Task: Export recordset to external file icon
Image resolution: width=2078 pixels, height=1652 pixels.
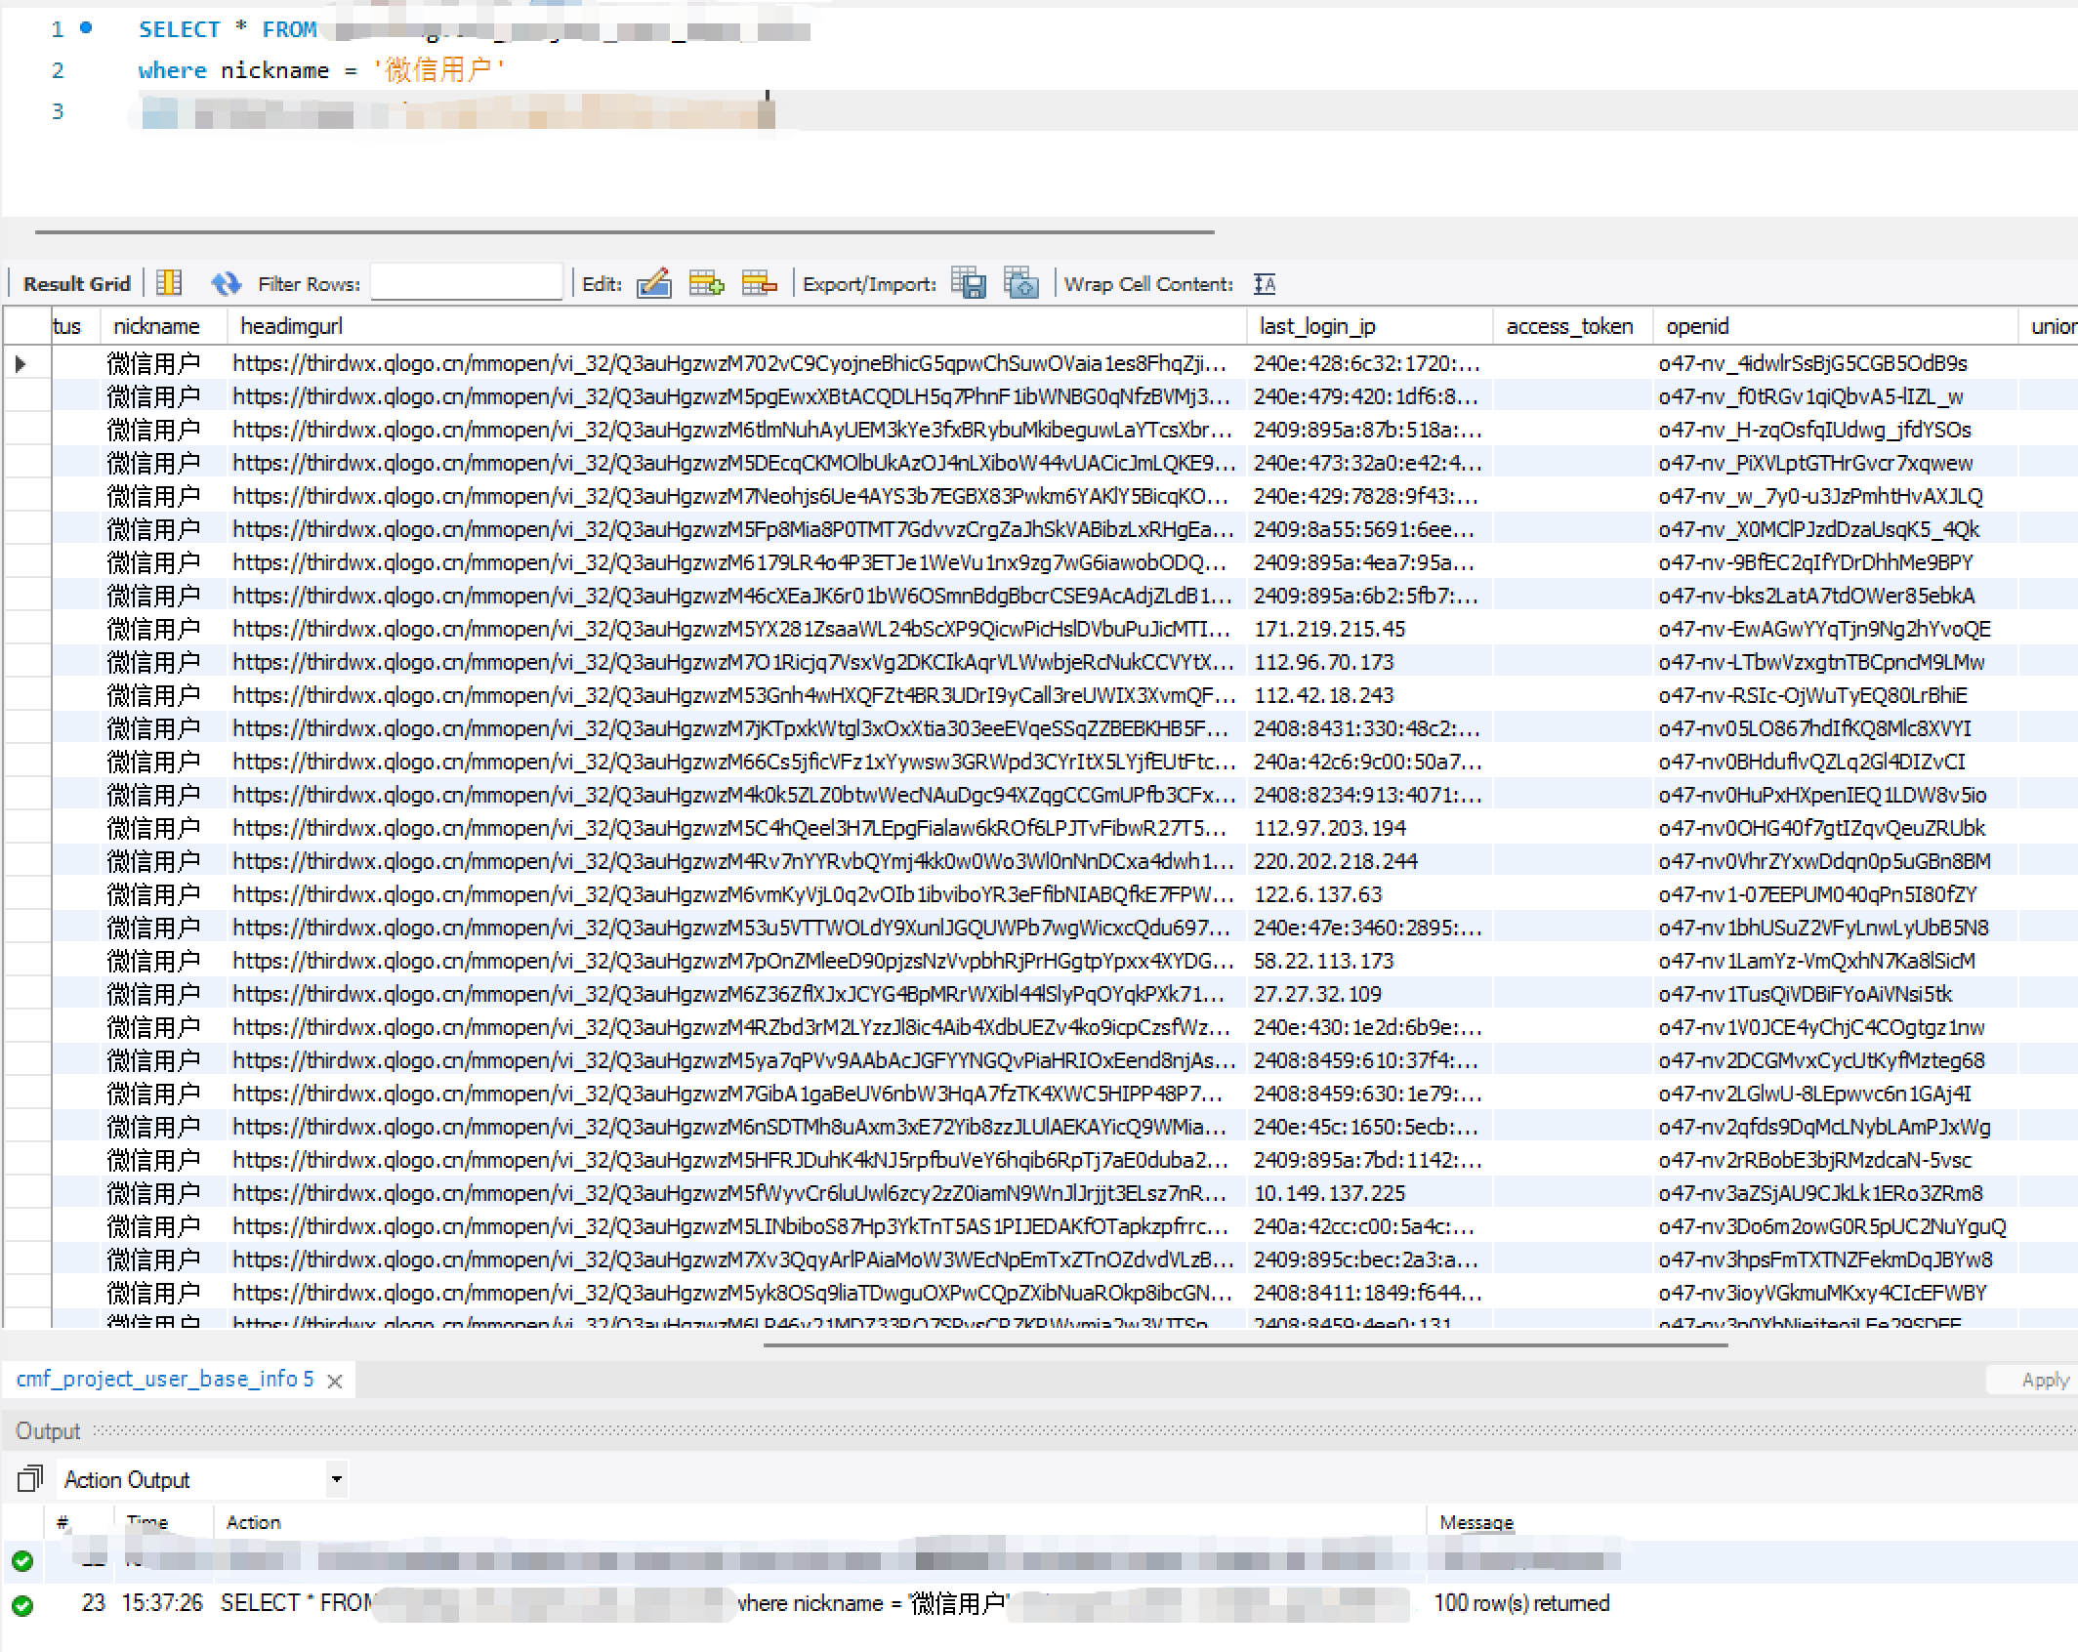Action: (x=968, y=283)
